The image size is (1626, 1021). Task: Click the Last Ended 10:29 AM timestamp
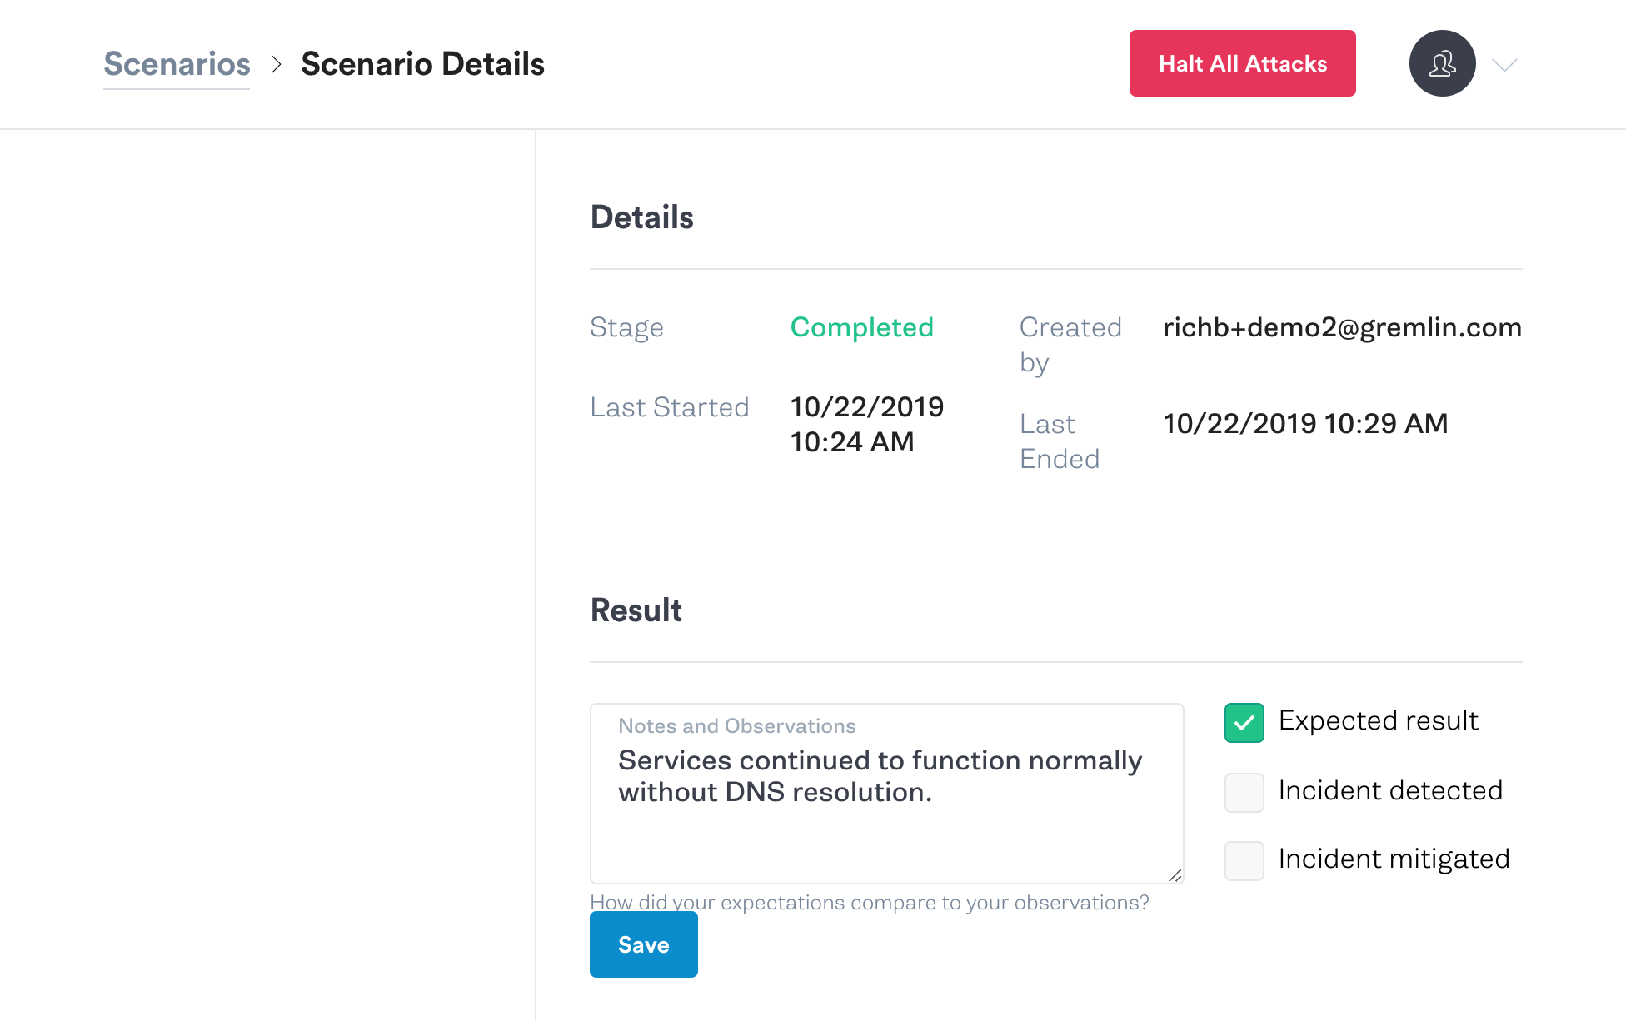[x=1304, y=423]
